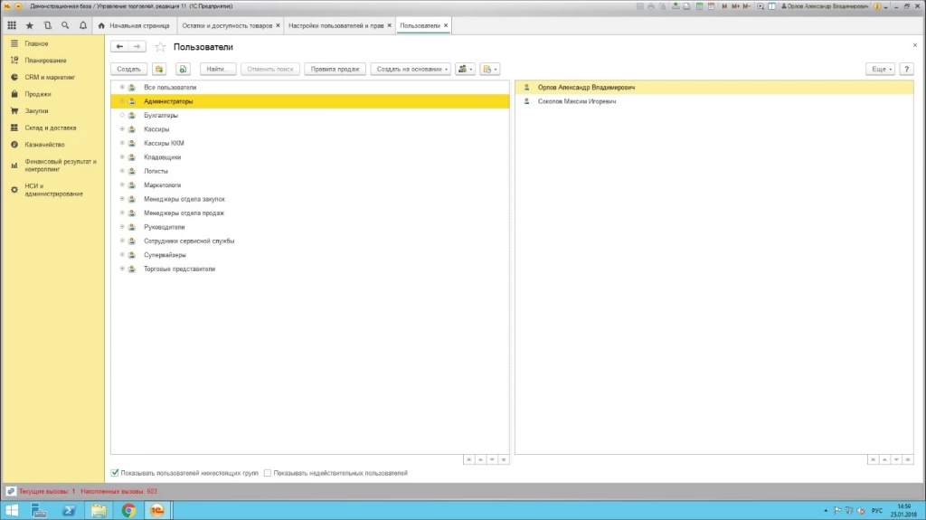
Task: Select Менеджеры отдела продаж group
Action: 310,213
